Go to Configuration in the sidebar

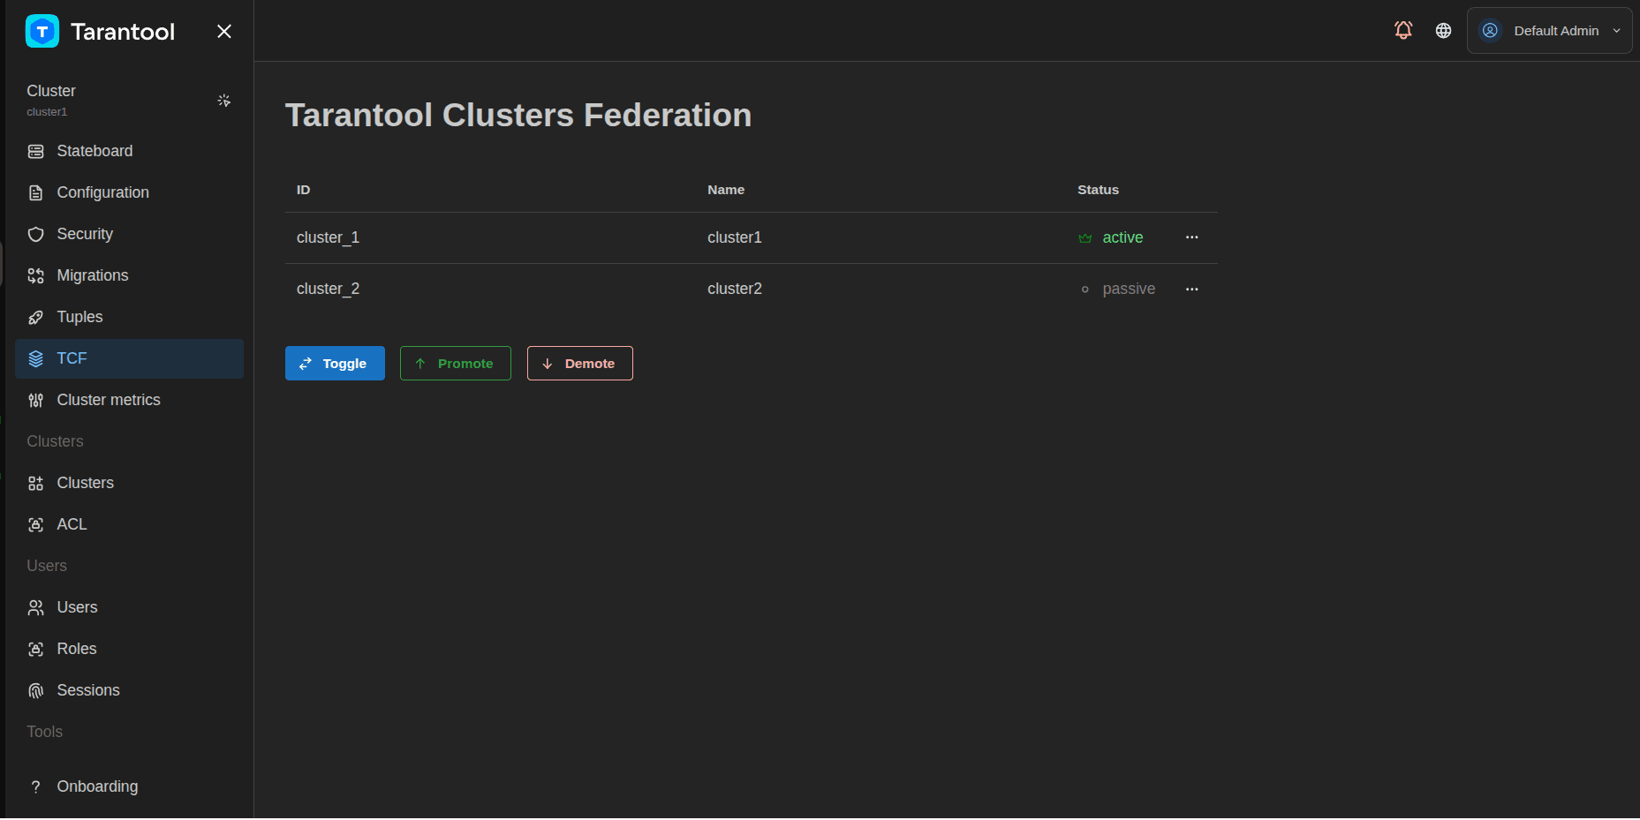129,192
